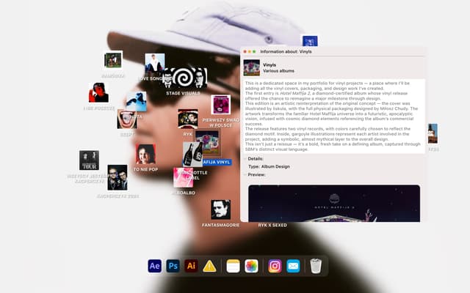The width and height of the screenshot is (470, 293).
Task: Select the blue icon above the info window
Action: coord(310,41)
